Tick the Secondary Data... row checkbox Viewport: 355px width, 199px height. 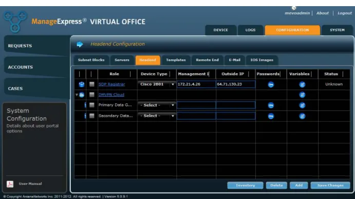[x=91, y=116]
